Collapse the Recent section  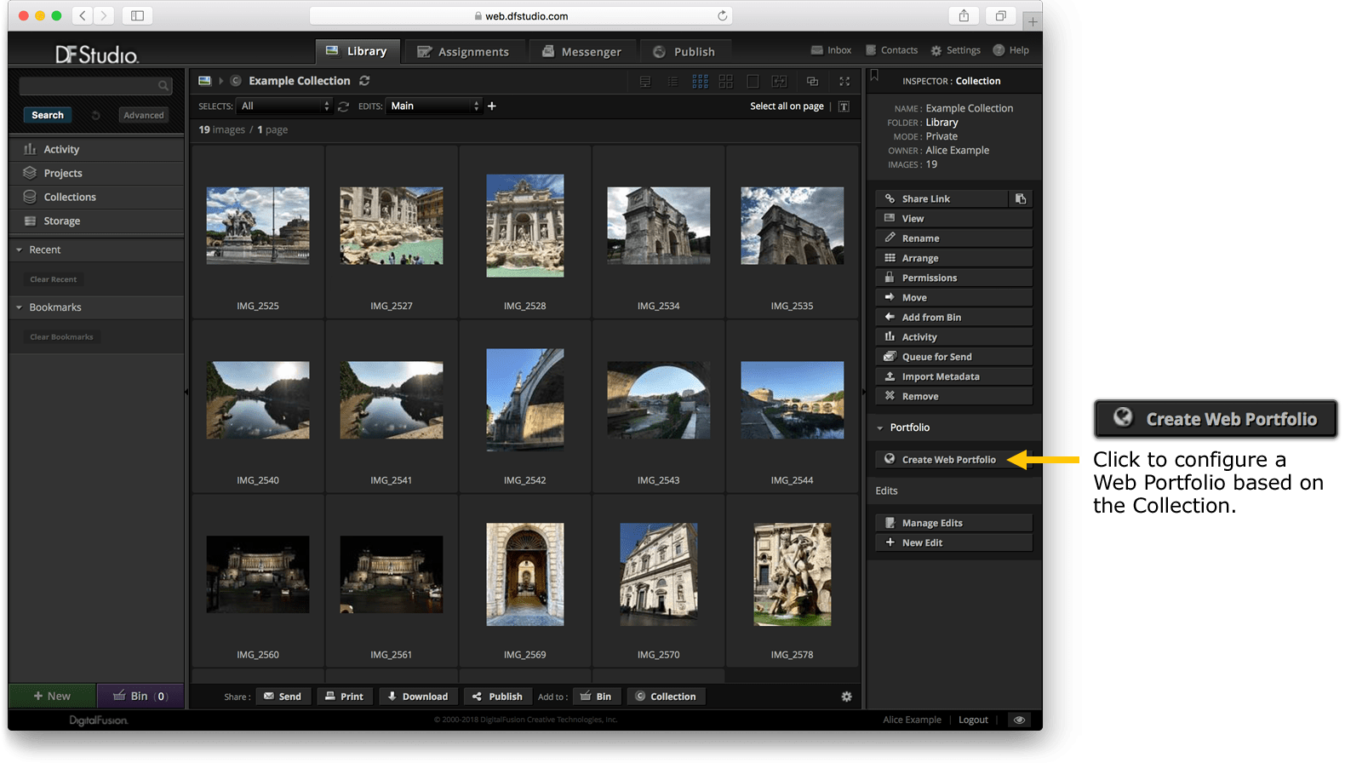pos(96,250)
